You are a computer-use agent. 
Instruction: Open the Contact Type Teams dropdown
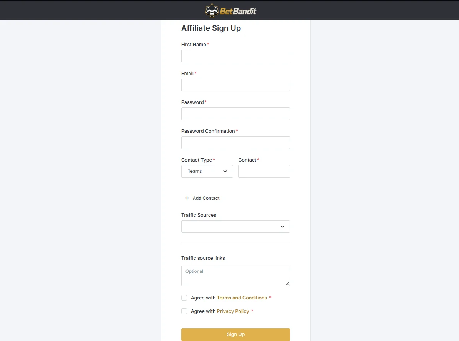[x=207, y=171]
